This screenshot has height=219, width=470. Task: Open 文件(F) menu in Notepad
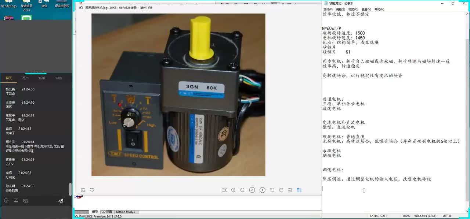coord(328,9)
